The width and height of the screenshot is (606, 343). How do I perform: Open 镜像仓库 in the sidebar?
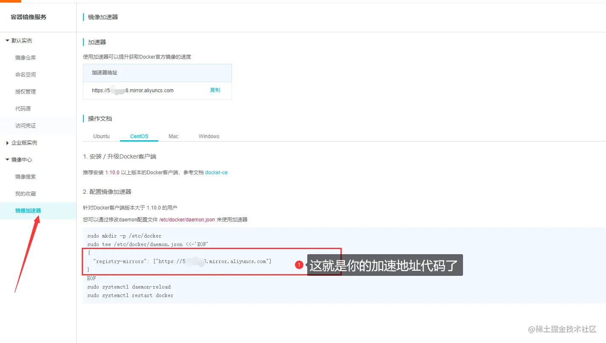(26, 58)
